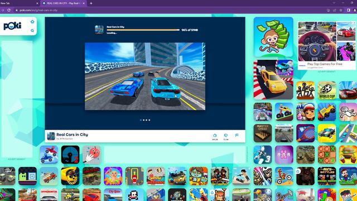
Task: Open the City Rider game tile
Action: pos(113,195)
